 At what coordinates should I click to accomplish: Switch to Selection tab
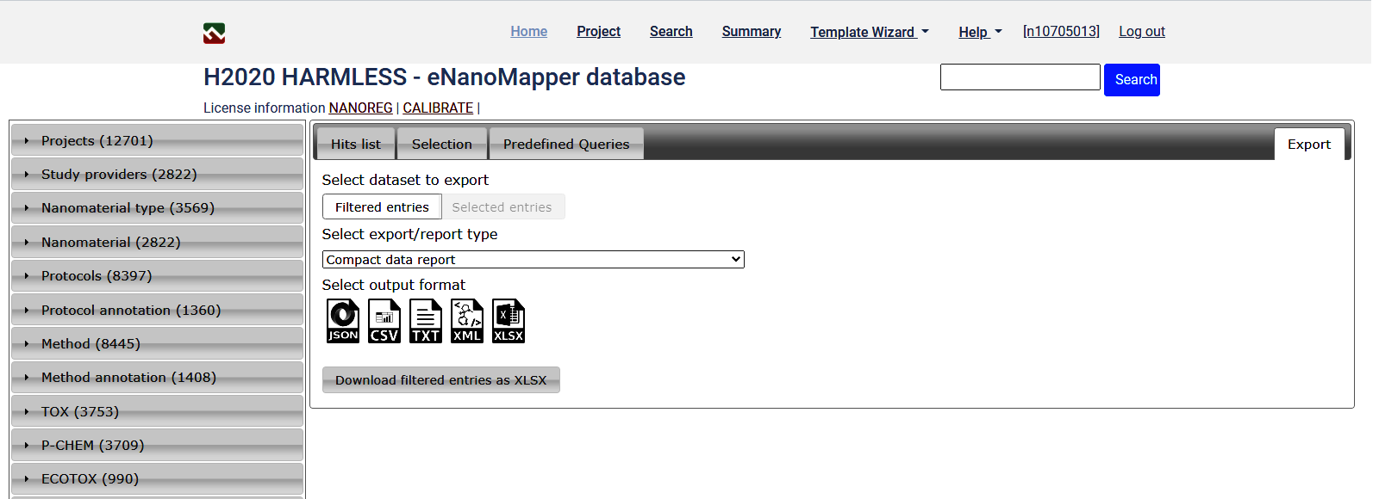441,144
